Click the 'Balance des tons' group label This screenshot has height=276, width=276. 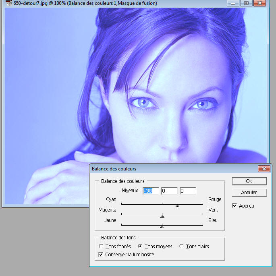coord(118,237)
